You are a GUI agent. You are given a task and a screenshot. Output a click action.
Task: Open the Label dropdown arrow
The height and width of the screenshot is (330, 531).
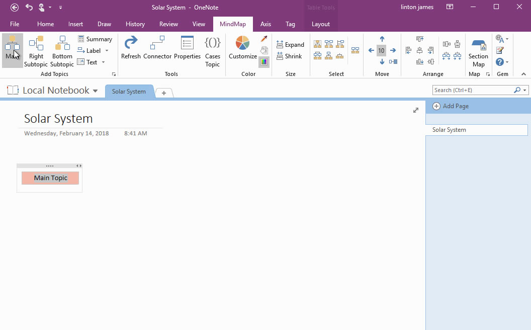107,50
